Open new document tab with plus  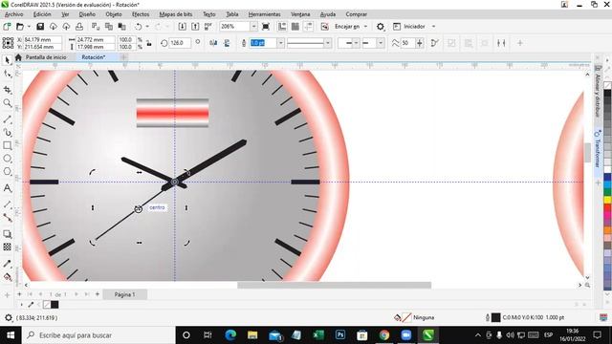123,57
